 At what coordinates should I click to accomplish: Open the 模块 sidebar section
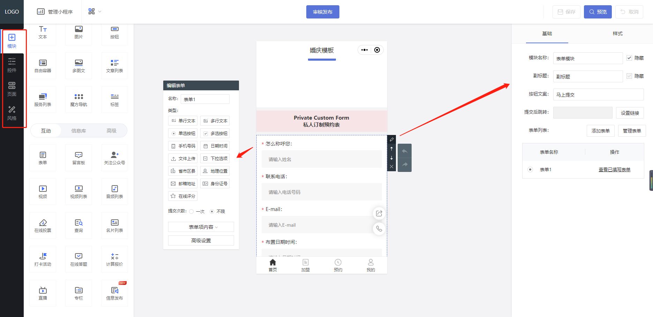tap(12, 41)
